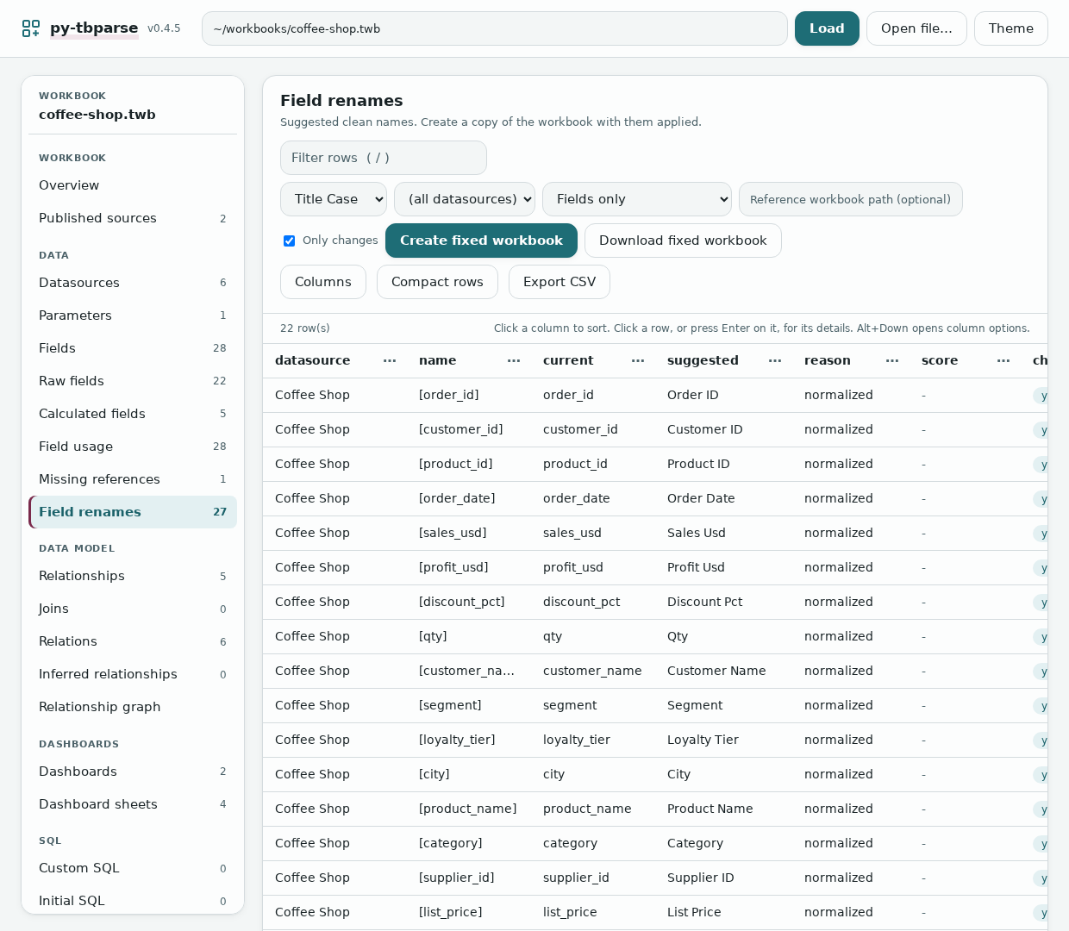
Task: Open current column options menu
Action: pos(638,360)
